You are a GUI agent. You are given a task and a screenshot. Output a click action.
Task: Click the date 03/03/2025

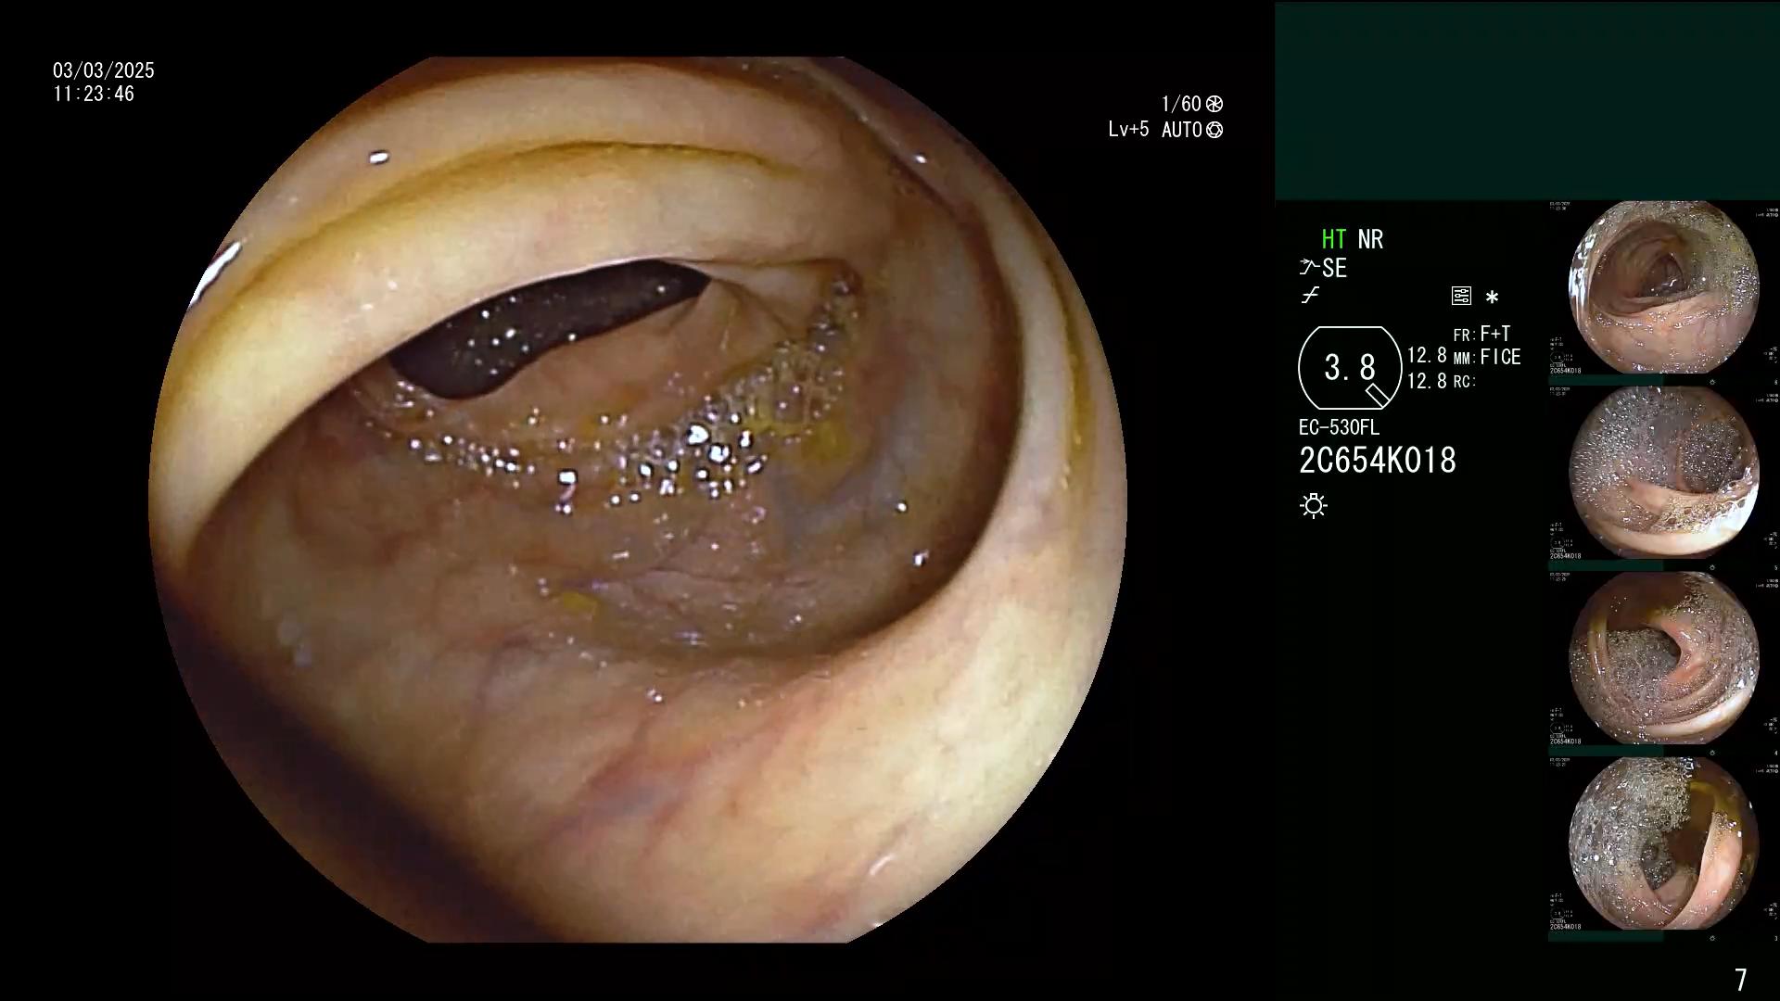coord(104,70)
